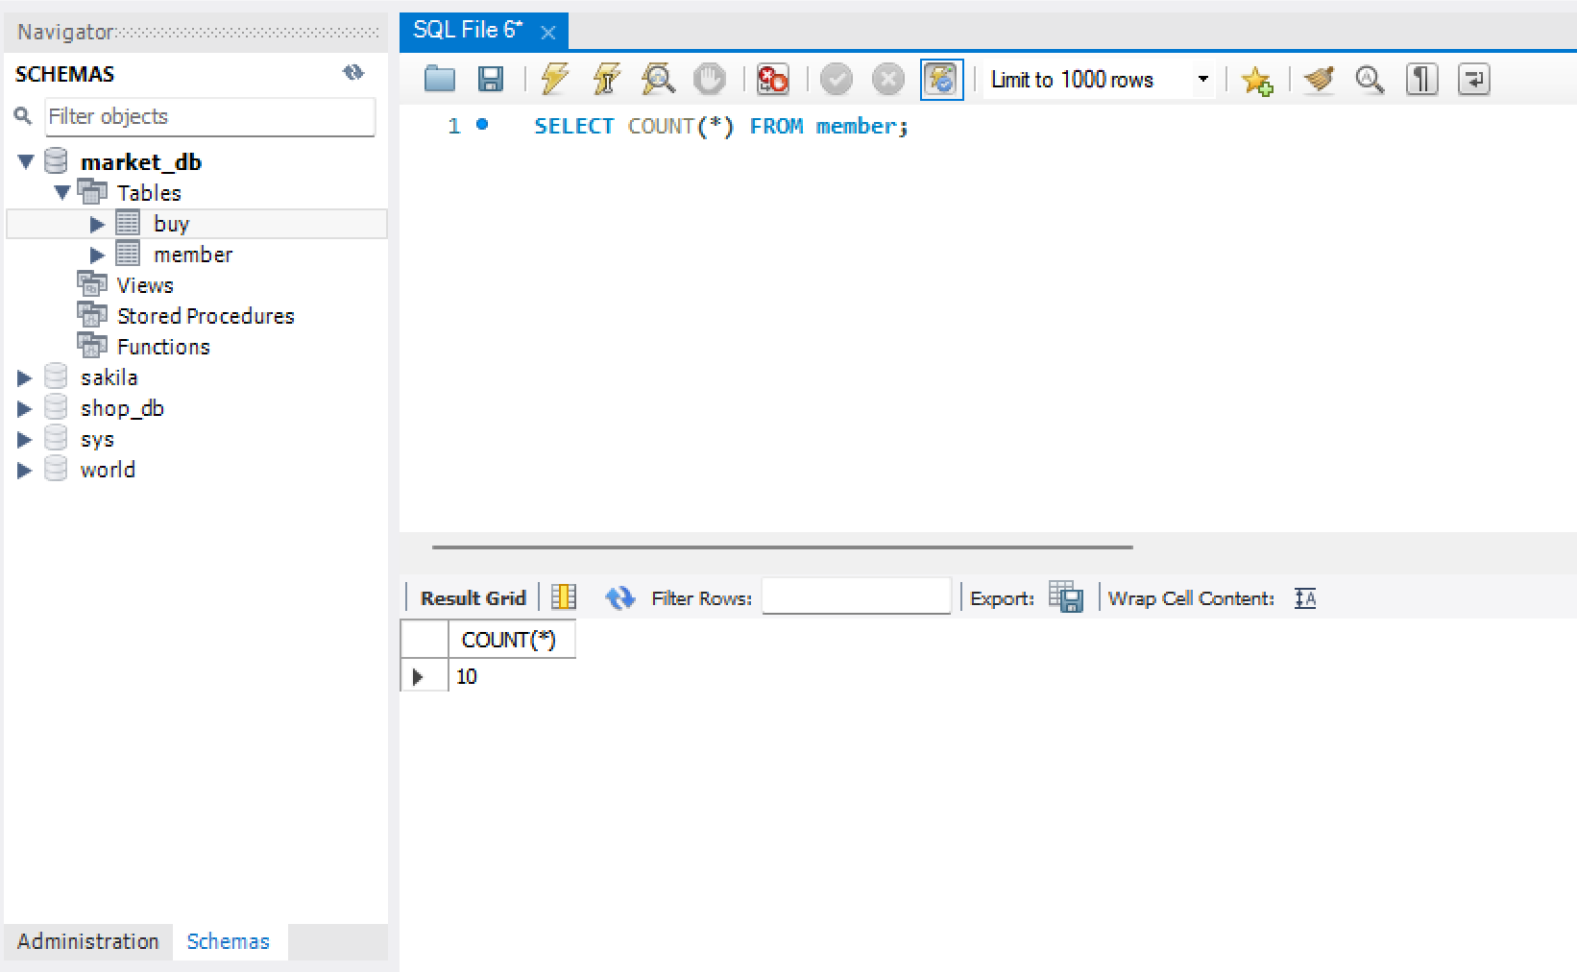Click the row selector arrow for result row
Image resolution: width=1577 pixels, height=972 pixels.
click(419, 676)
